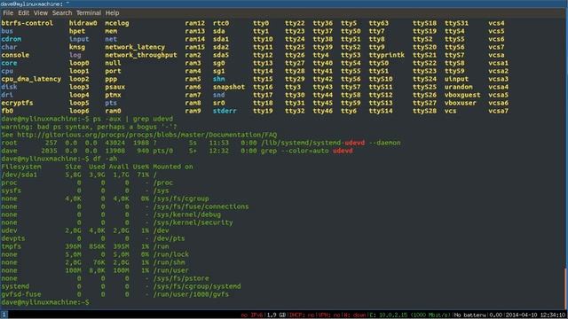Click the 'hpet' device entry

coord(77,31)
